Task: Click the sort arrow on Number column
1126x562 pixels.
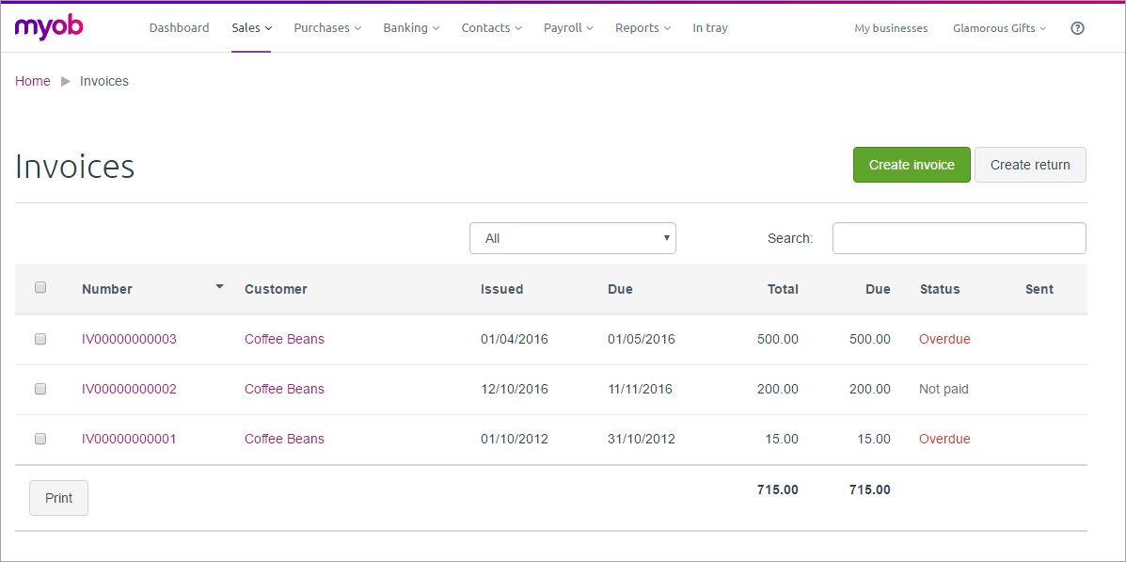Action: (219, 286)
